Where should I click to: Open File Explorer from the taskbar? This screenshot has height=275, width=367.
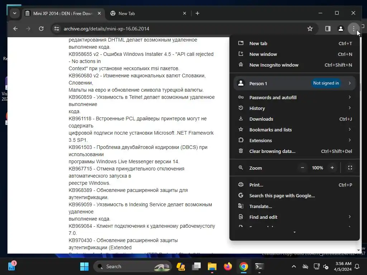click(x=212, y=266)
